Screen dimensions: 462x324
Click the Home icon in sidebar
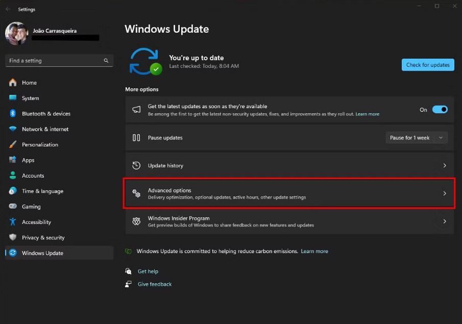[x=13, y=83]
